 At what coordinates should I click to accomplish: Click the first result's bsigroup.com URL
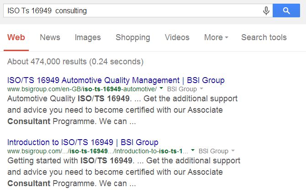82,89
